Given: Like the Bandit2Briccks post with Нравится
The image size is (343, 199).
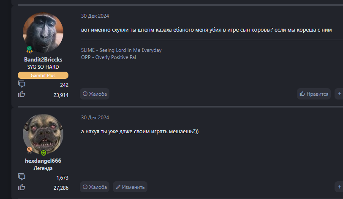Looking at the screenshot, I should (314, 94).
